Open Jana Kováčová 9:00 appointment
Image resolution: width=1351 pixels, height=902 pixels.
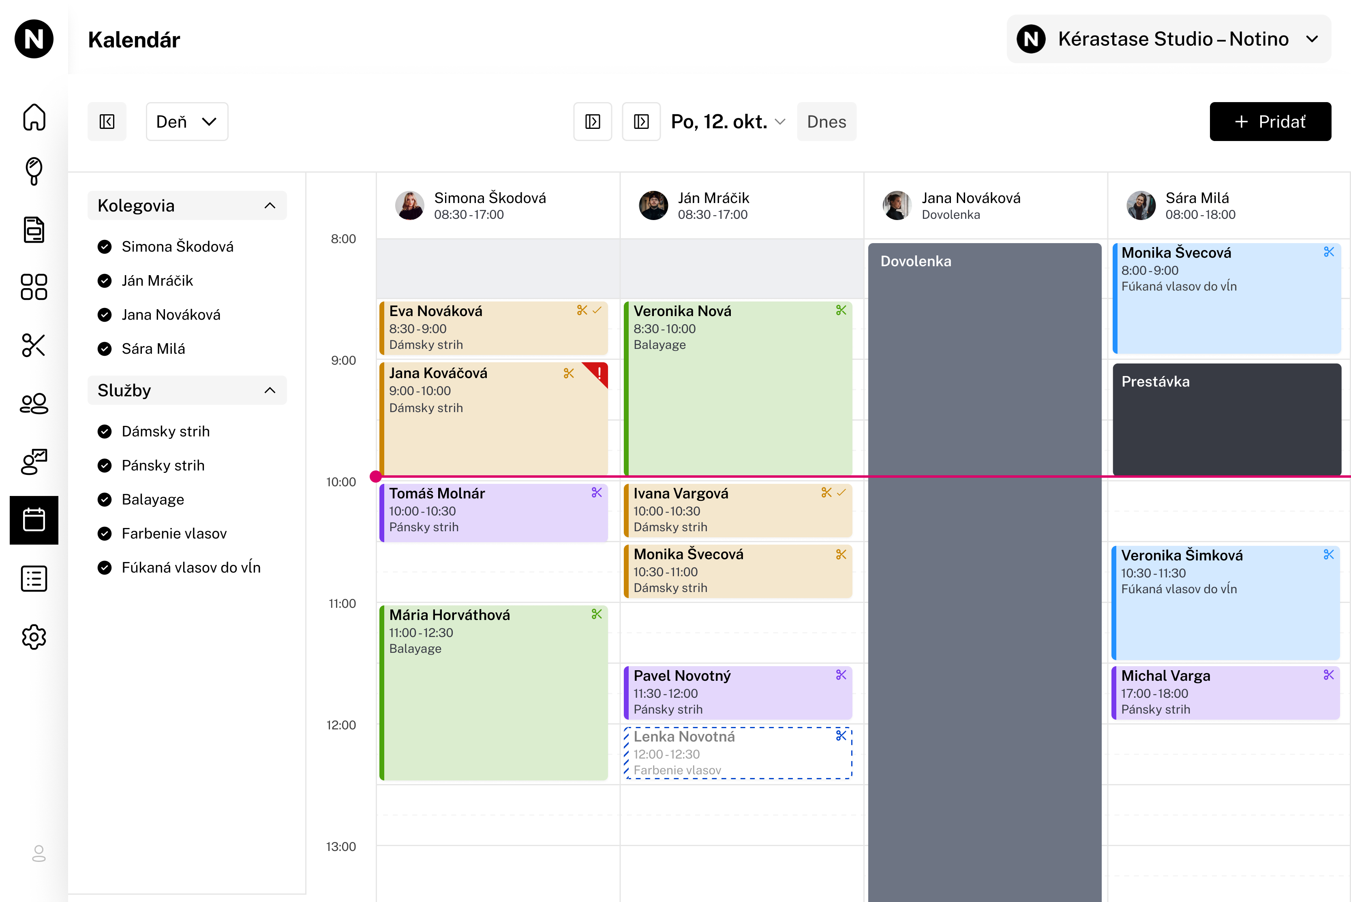[x=494, y=418]
